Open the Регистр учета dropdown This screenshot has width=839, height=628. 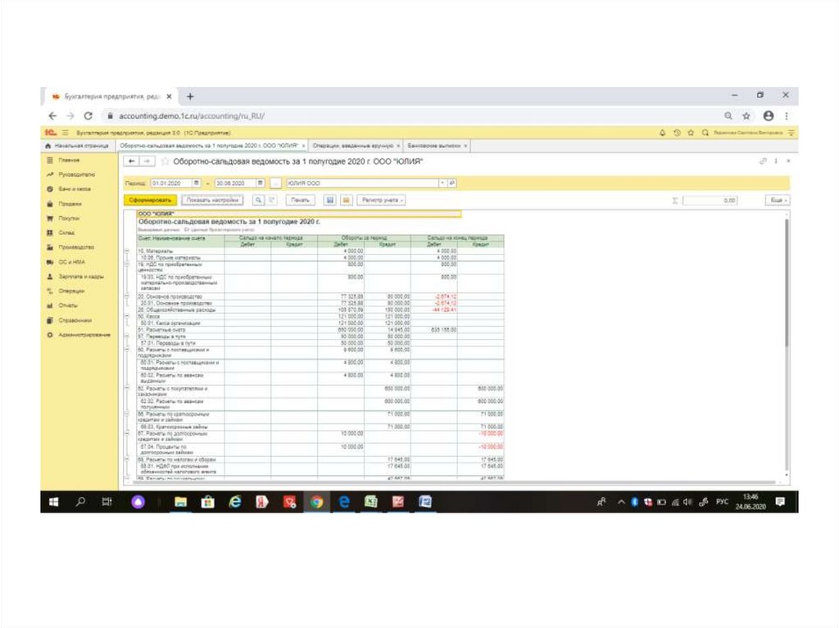[381, 200]
